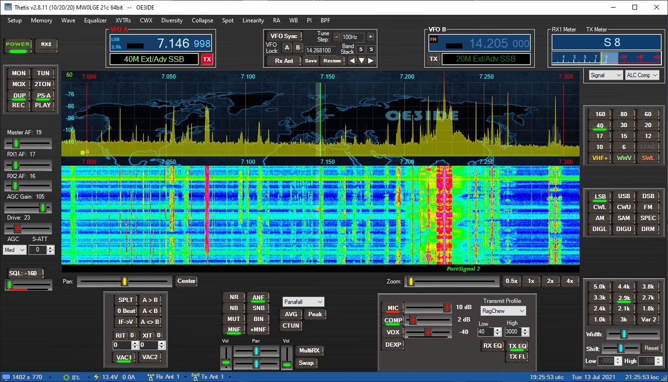
Task: Enable the NR noise reduction toggle
Action: tap(234, 297)
